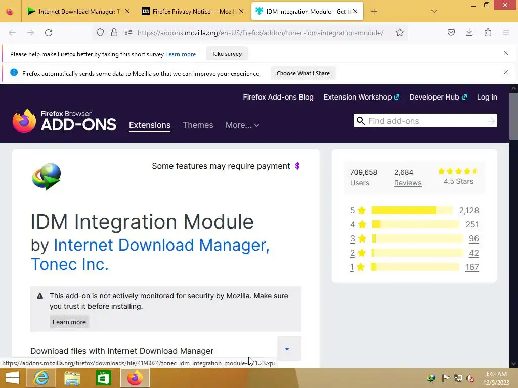Open the Windows Start button
This screenshot has height=388, width=518.
coord(13,378)
